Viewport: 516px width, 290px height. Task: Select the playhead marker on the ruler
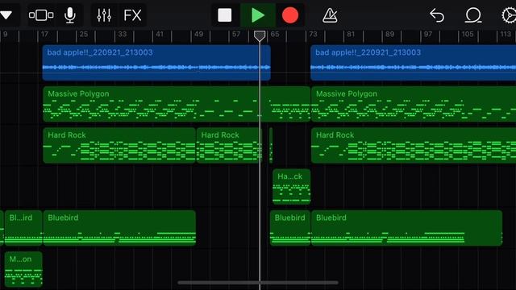(260, 36)
